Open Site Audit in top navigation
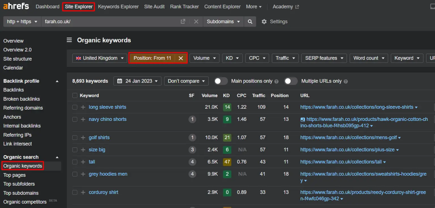The image size is (435, 208). tap(154, 7)
